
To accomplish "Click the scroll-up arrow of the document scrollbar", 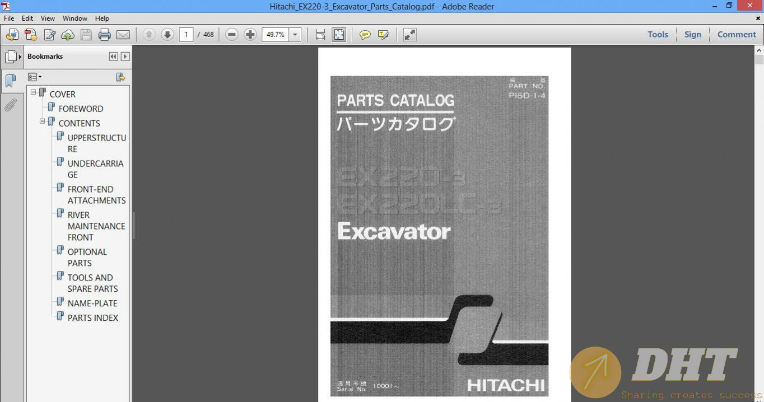I will [759, 50].
